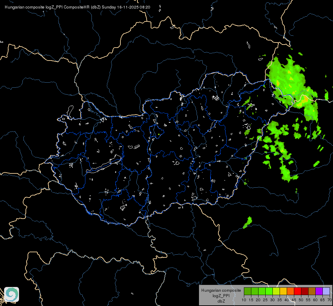The height and width of the screenshot is (306, 333).
Task: Click the legend scale number 70
Action: tap(330, 300)
